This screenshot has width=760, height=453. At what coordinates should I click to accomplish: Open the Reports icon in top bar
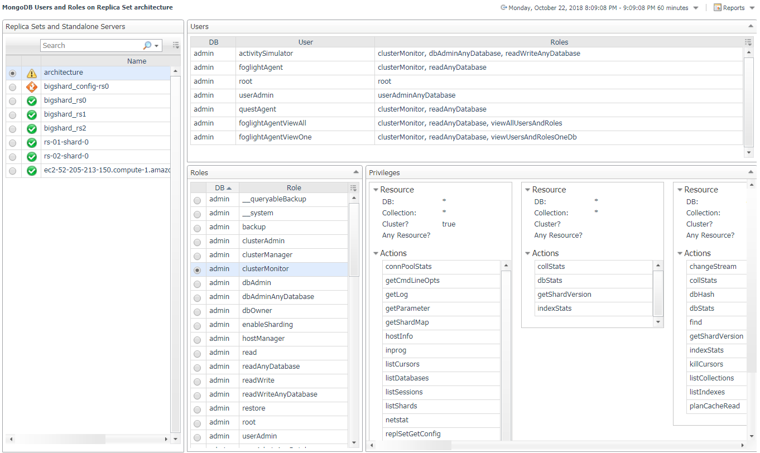pos(717,8)
